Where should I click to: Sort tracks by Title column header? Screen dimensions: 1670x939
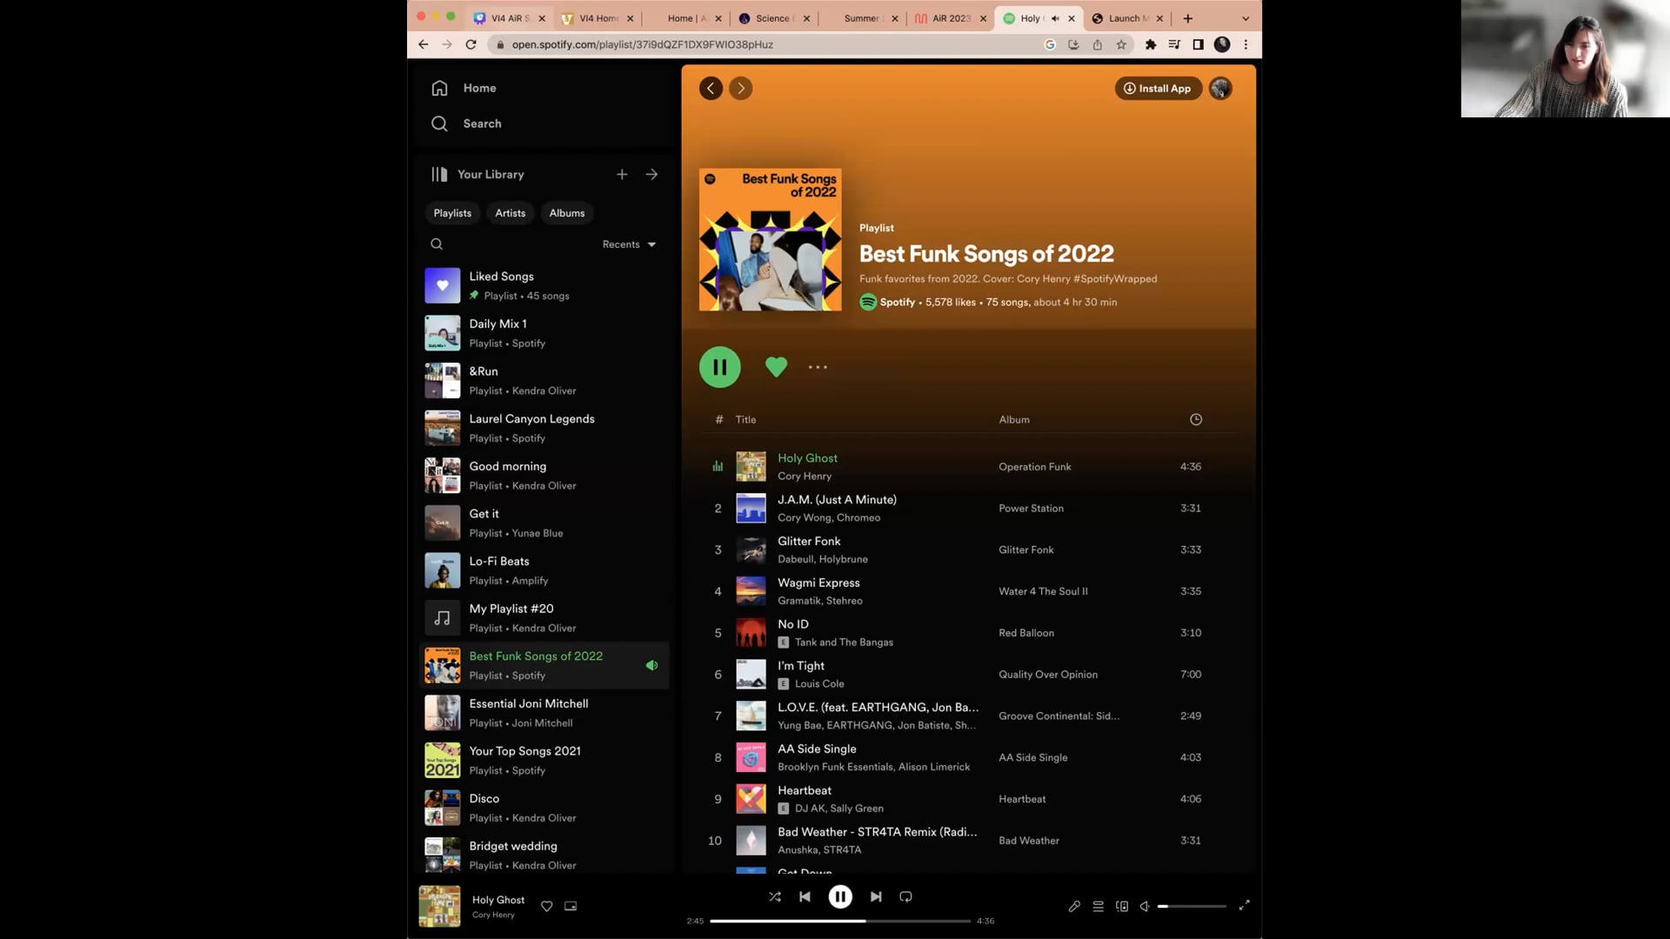pyautogui.click(x=745, y=419)
